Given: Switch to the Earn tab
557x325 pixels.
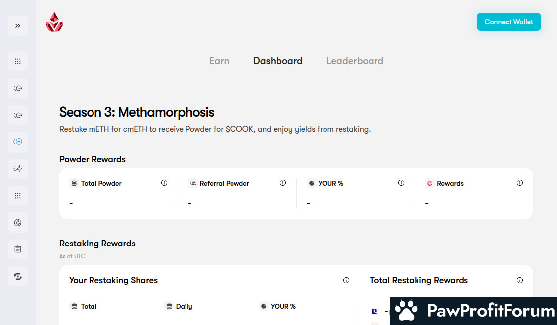Looking at the screenshot, I should [219, 61].
